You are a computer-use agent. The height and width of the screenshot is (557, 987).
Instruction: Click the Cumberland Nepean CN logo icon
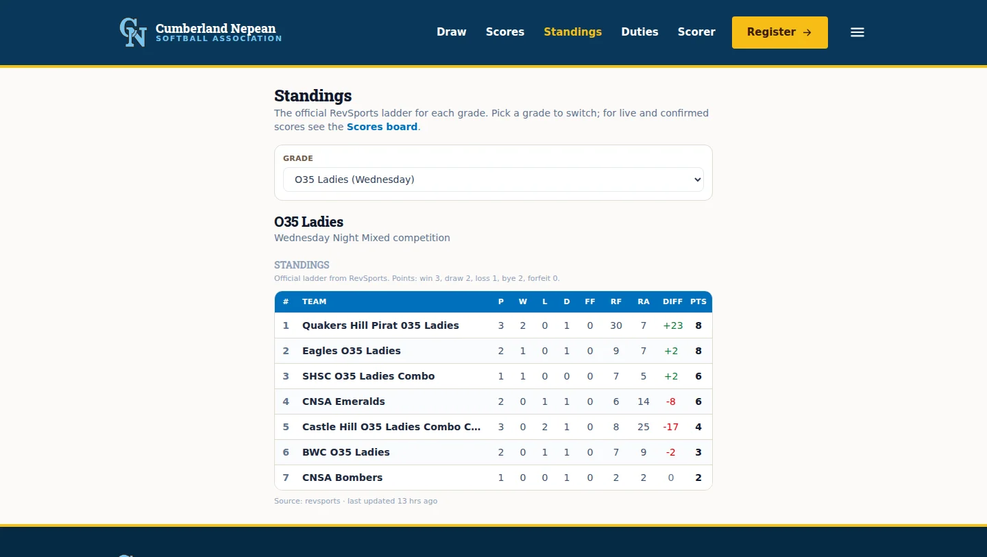pos(133,32)
